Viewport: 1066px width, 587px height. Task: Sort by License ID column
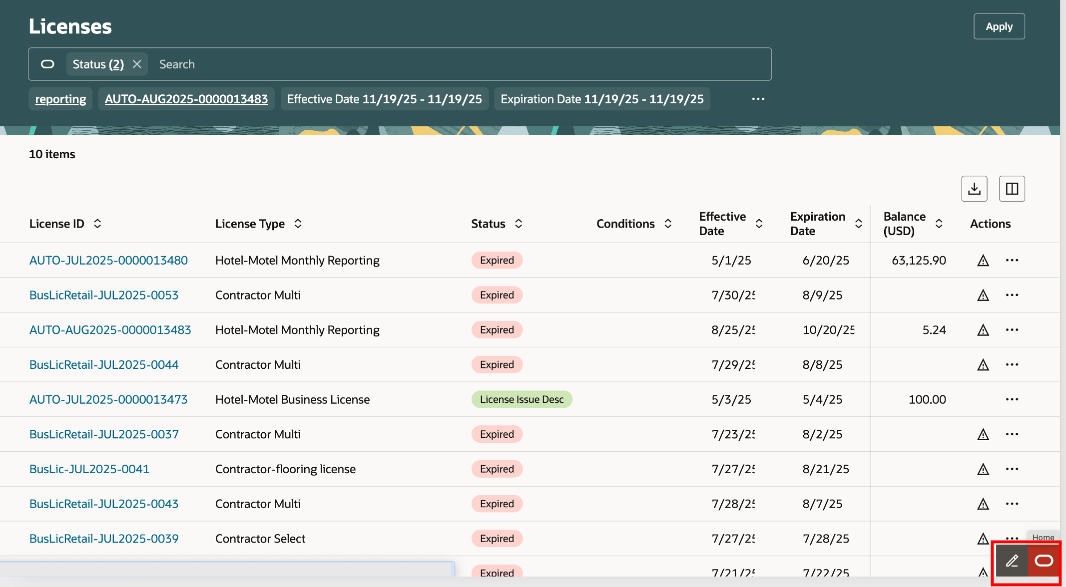(97, 224)
